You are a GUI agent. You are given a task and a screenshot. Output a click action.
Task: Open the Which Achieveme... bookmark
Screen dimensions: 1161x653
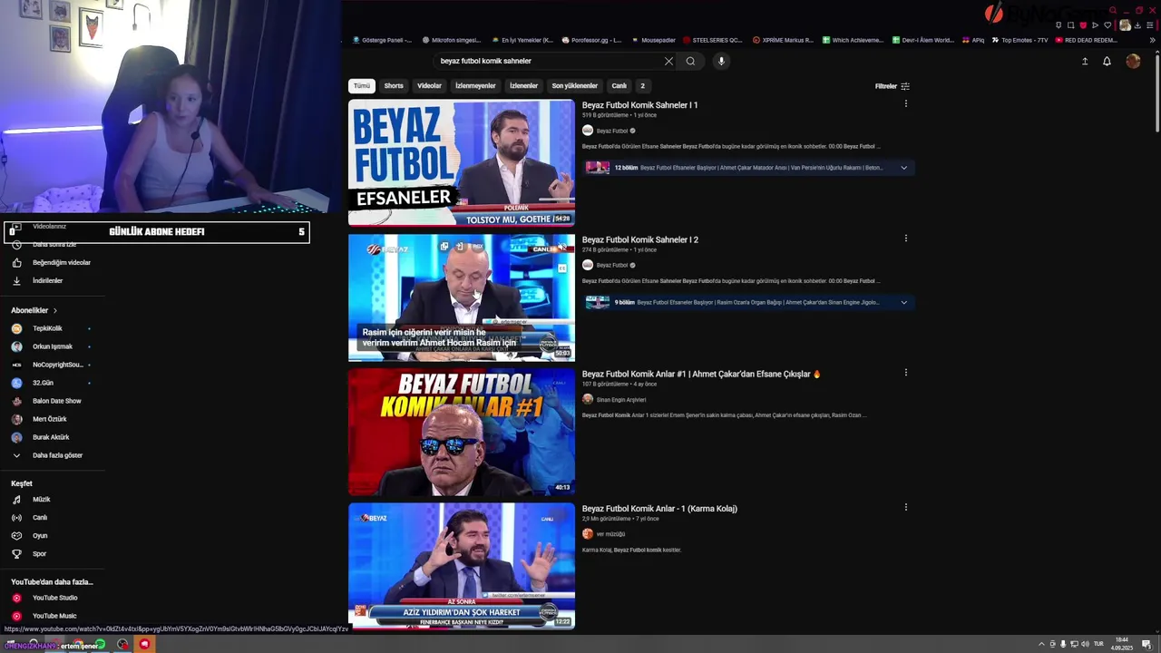point(853,40)
